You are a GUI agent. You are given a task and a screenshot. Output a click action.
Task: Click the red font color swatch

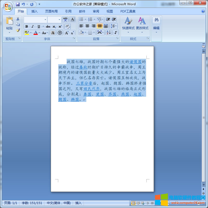[x=36, y=33]
